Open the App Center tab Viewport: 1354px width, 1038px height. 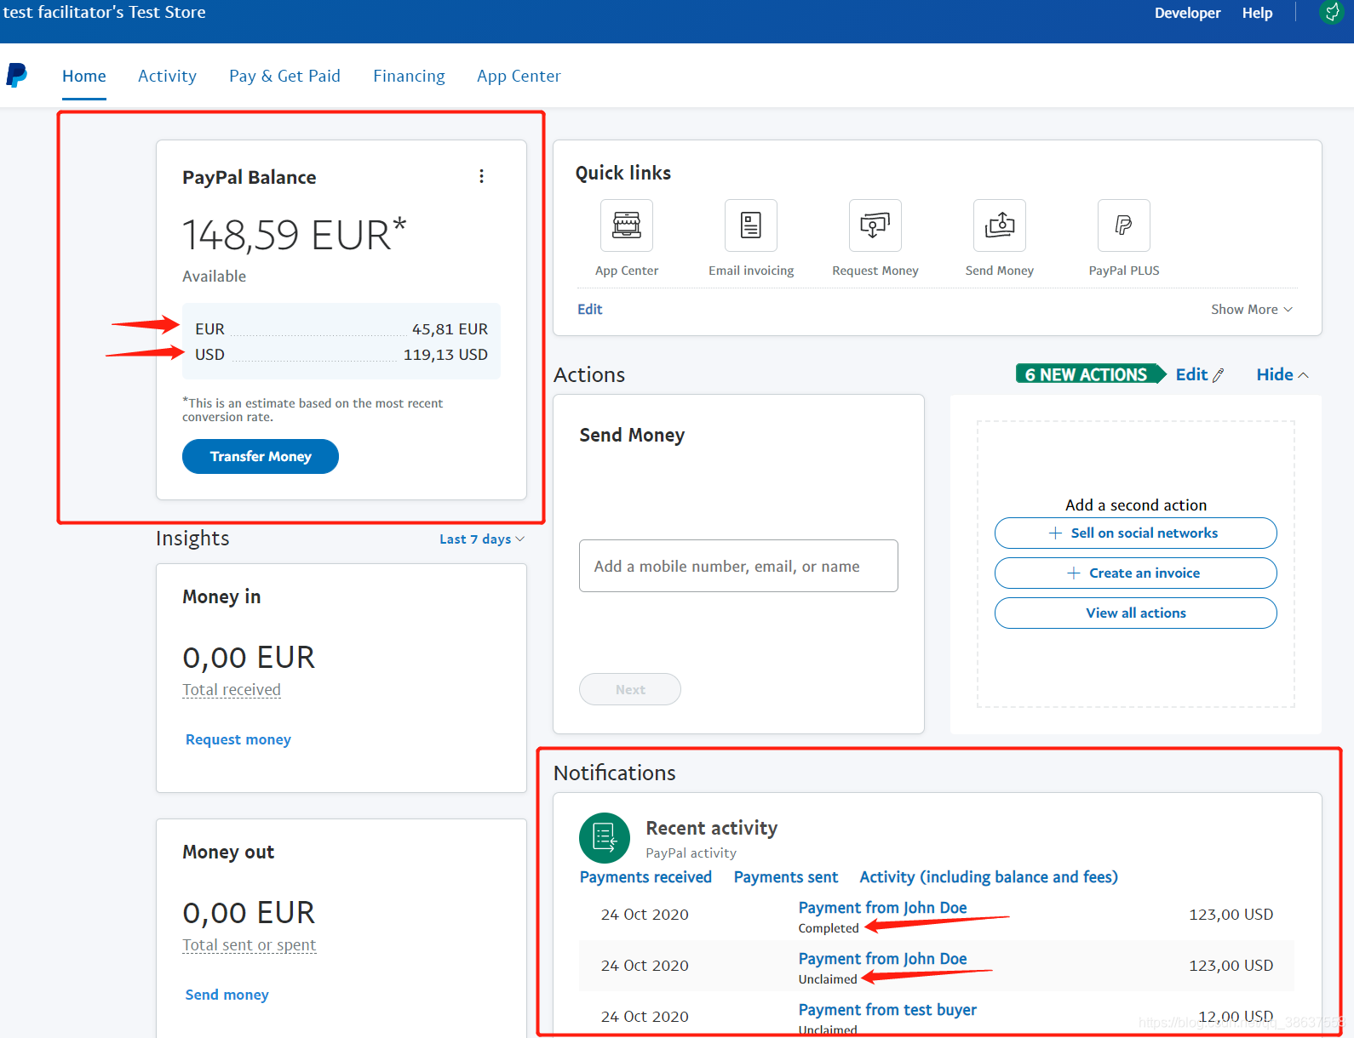(x=519, y=76)
